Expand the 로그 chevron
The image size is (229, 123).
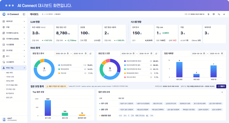[x=24, y=56]
